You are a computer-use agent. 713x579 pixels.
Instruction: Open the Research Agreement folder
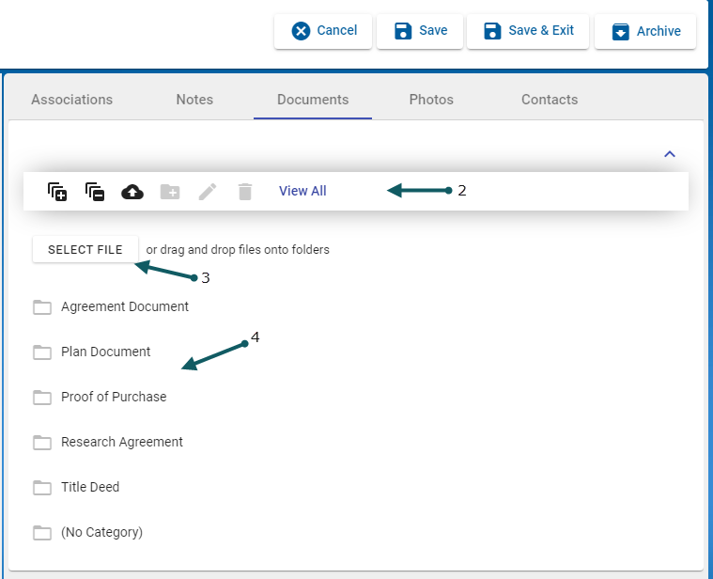121,442
